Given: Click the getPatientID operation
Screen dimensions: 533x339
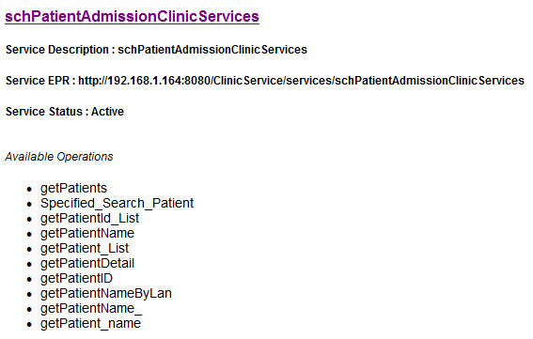Looking at the screenshot, I should (76, 278).
